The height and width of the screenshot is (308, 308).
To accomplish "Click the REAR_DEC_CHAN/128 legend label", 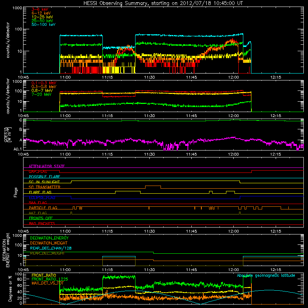I will [x=51, y=248].
